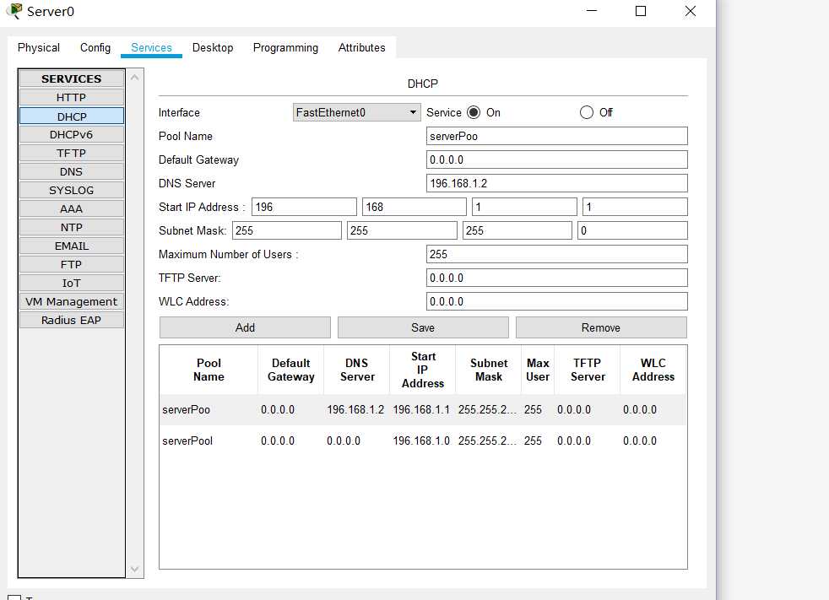Click the Start IP Address column header
Image resolution: width=829 pixels, height=600 pixels.
coord(422,370)
